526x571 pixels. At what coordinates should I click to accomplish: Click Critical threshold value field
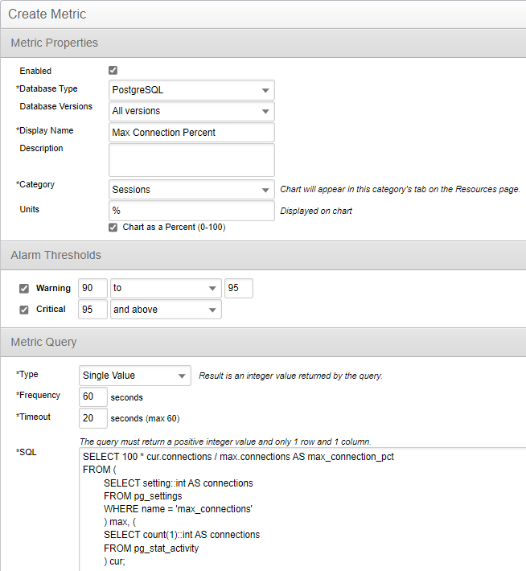92,310
